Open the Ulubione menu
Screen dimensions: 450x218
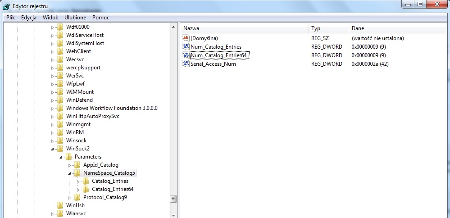[x=75, y=18]
